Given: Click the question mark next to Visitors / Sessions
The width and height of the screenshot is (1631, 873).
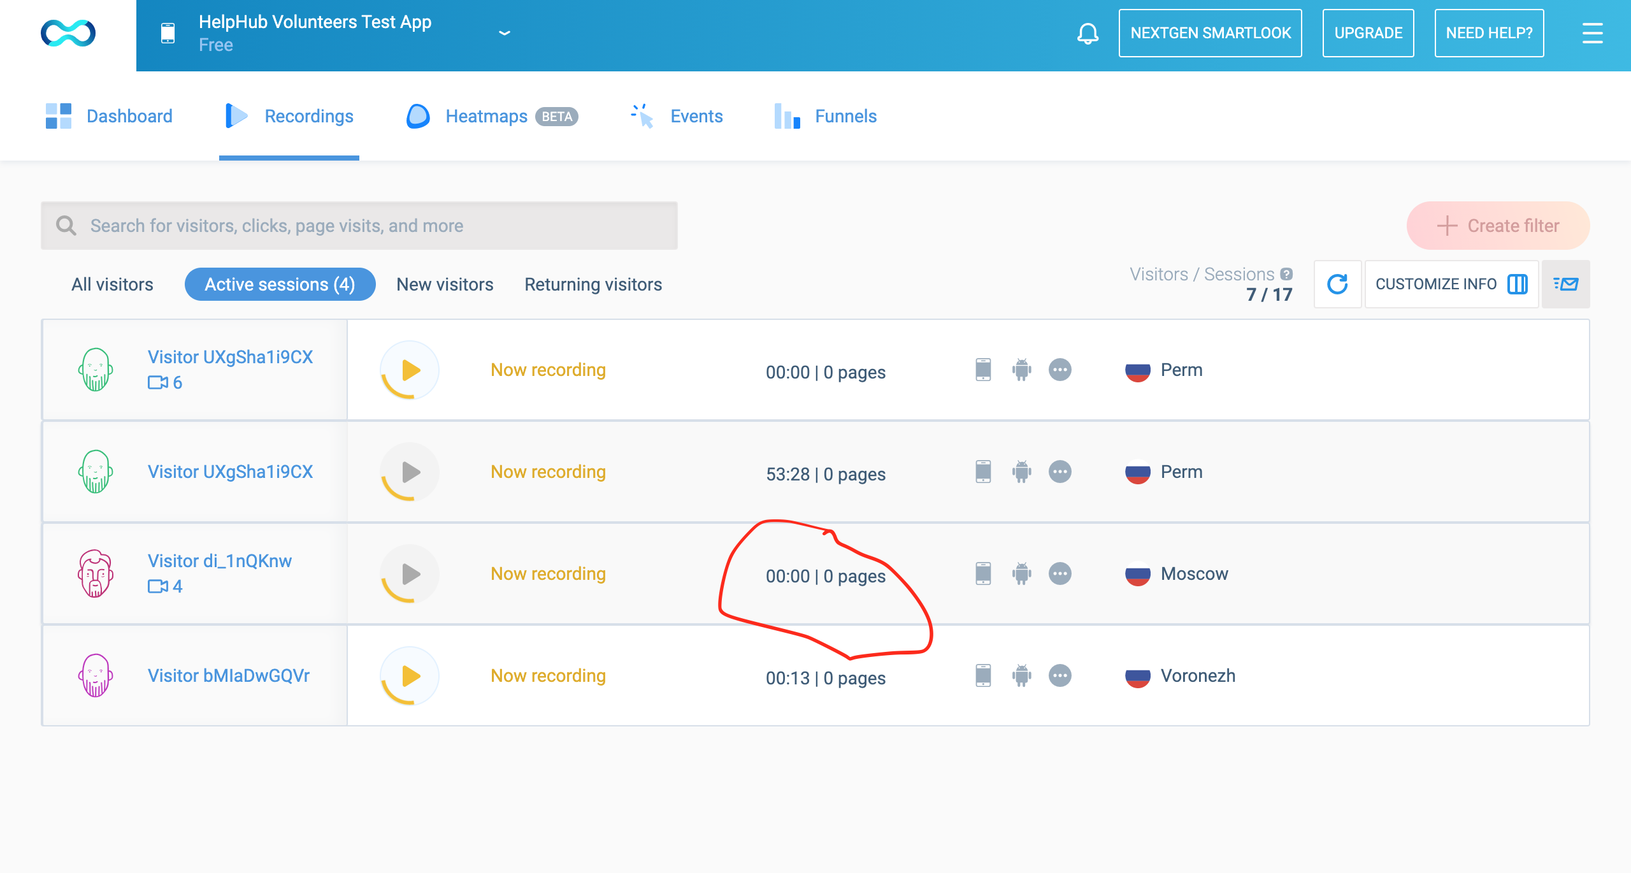Looking at the screenshot, I should click(x=1286, y=273).
